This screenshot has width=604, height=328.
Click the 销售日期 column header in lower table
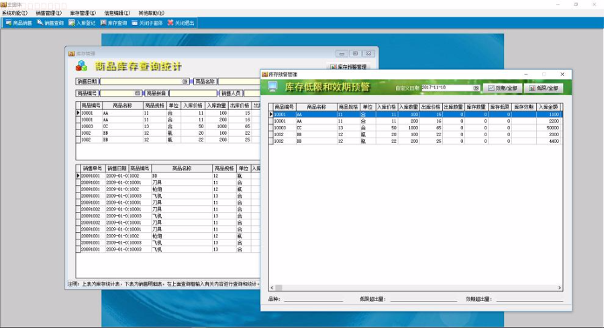pos(117,168)
